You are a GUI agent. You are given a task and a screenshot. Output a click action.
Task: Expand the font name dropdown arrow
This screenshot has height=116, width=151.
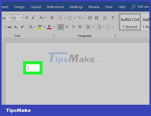pos(10,18)
